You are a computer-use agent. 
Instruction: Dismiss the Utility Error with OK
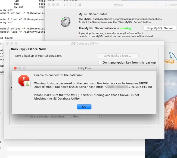tap(84, 107)
